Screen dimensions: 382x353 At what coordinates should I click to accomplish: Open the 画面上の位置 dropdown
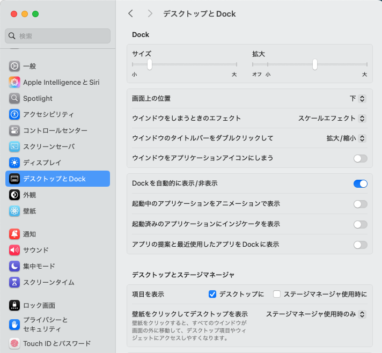click(357, 99)
